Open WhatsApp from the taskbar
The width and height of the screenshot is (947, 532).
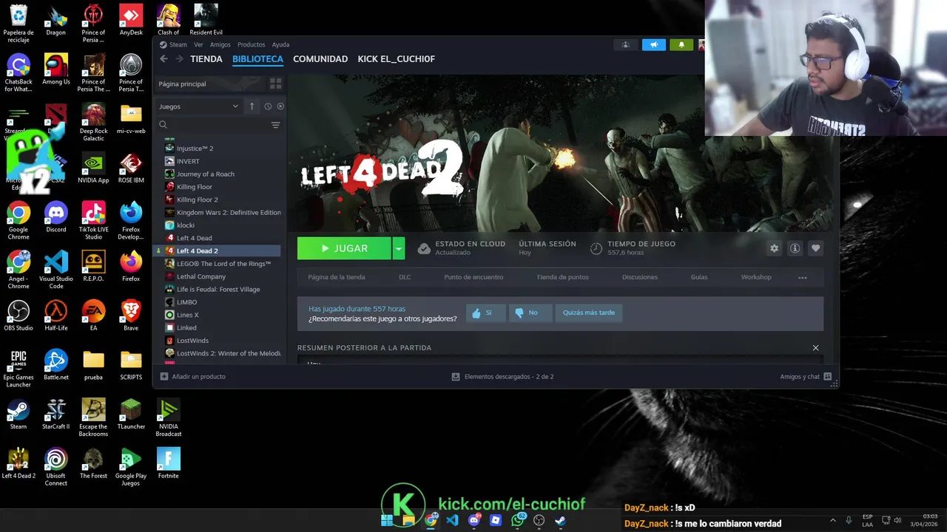coord(518,520)
